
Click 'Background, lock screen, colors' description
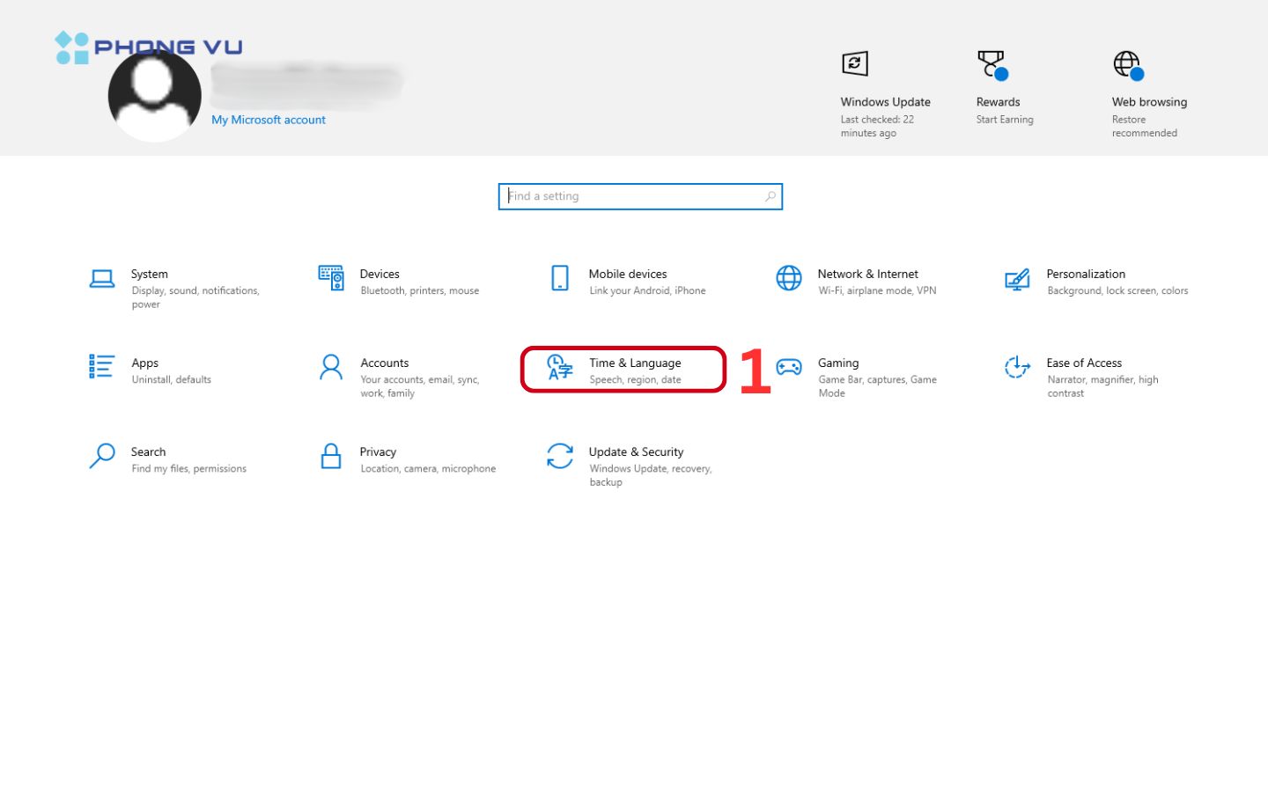1117,290
